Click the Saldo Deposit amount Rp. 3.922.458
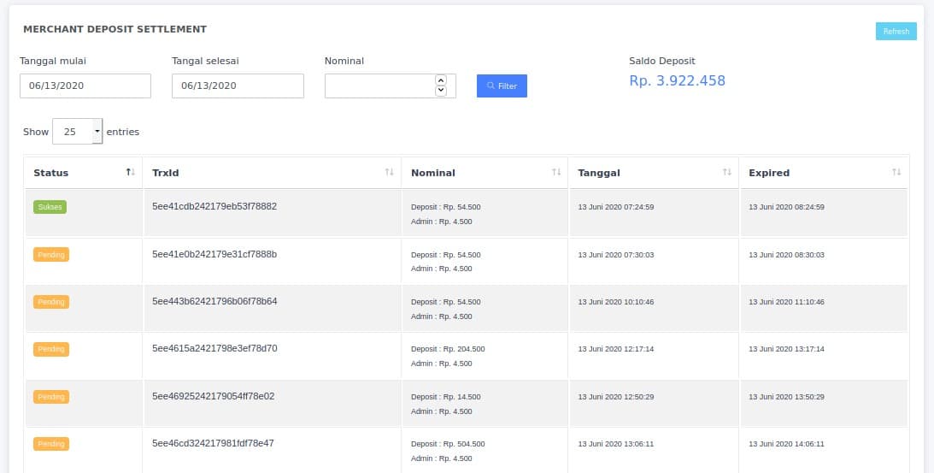This screenshot has width=934, height=473. 677,81
